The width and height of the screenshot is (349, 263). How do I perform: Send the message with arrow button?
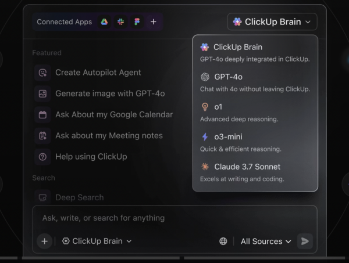click(305, 242)
